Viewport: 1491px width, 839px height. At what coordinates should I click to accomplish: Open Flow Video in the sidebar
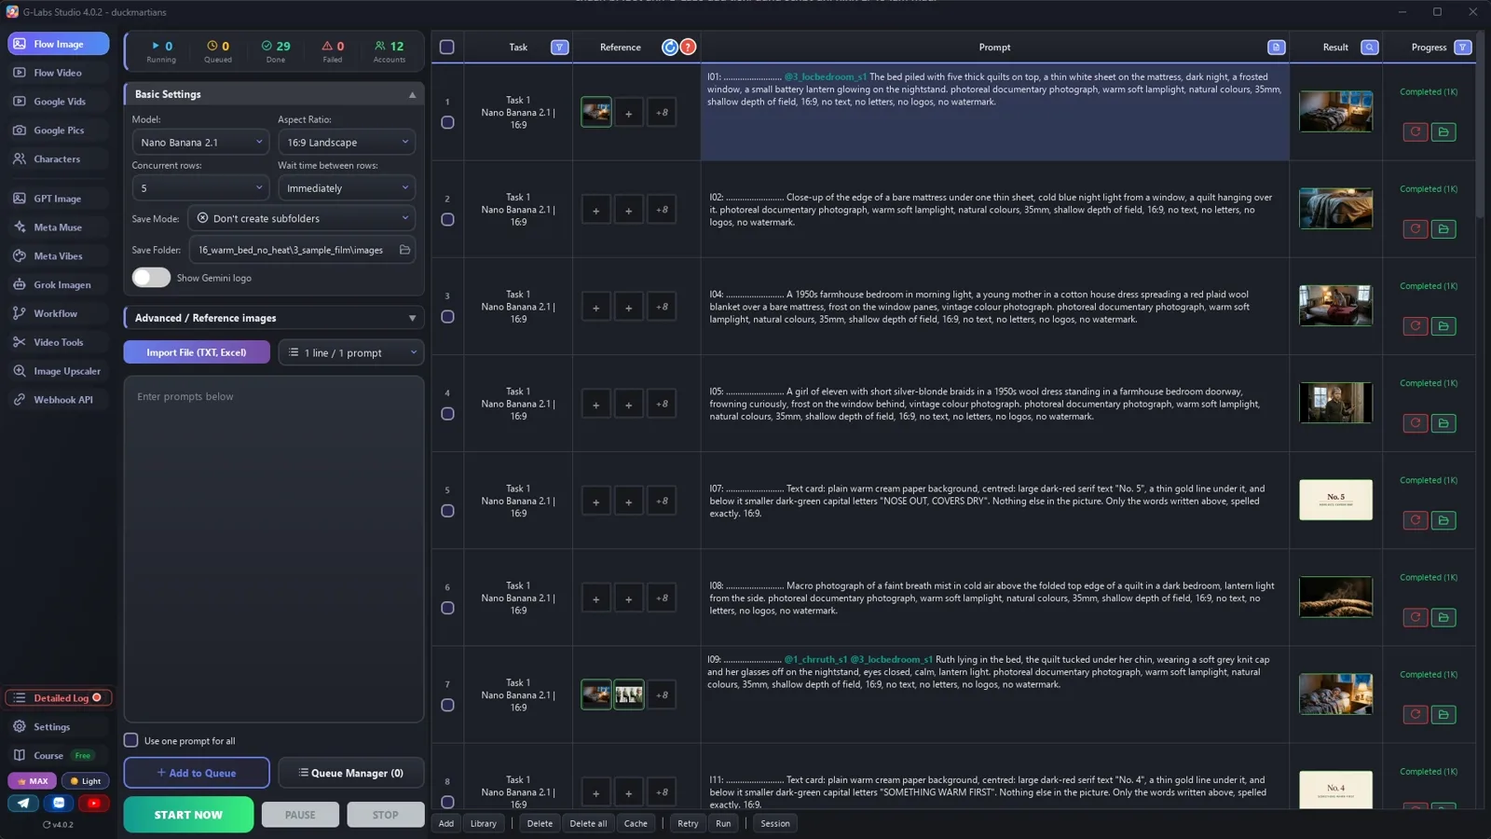[58, 73]
